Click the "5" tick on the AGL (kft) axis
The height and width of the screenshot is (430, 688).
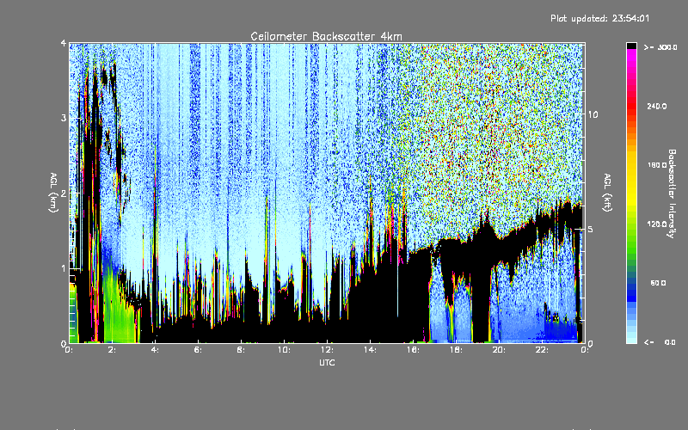(x=590, y=229)
